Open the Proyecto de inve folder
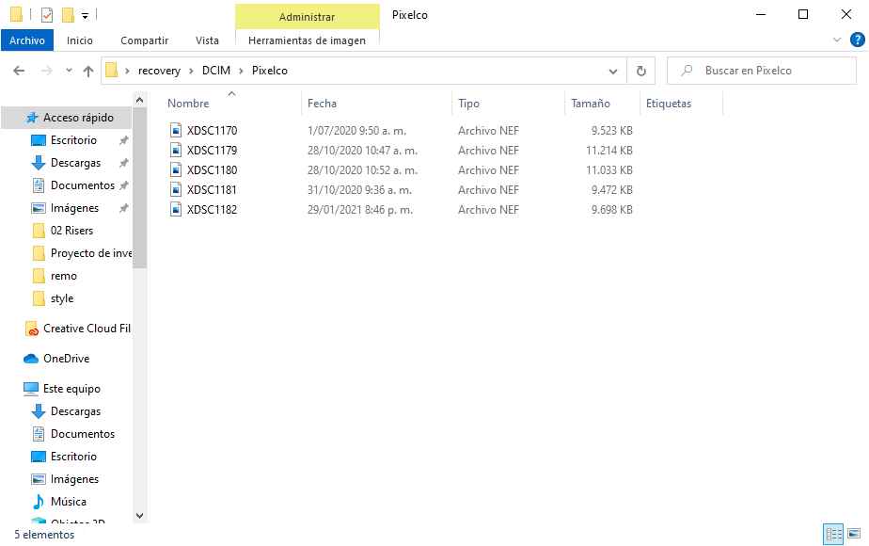Screen dimensions: 869x546 click(91, 253)
